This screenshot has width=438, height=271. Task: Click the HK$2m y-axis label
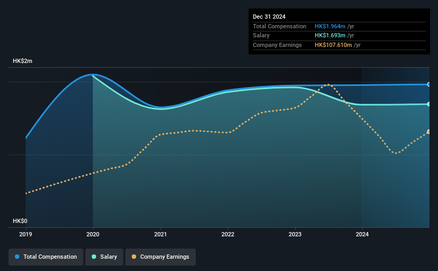tap(22, 61)
